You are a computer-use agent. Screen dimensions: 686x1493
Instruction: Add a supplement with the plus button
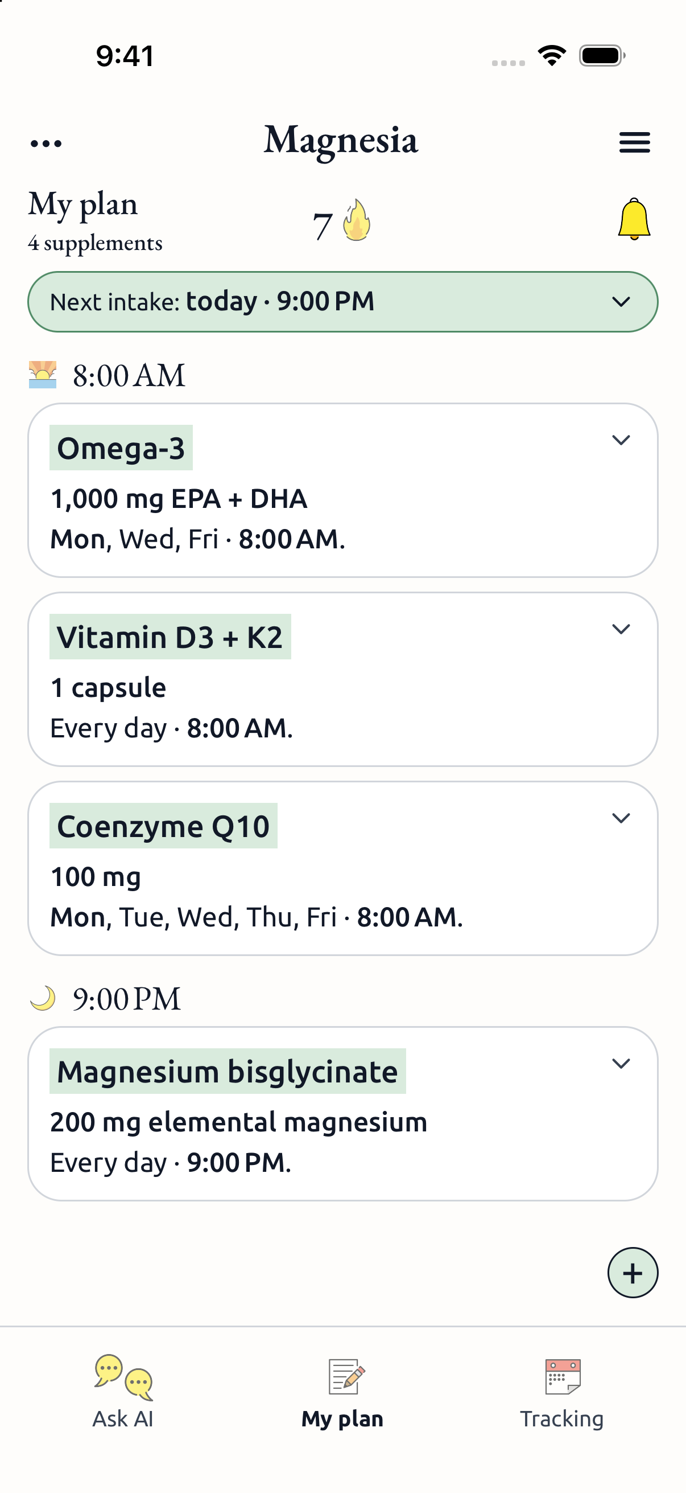632,1273
